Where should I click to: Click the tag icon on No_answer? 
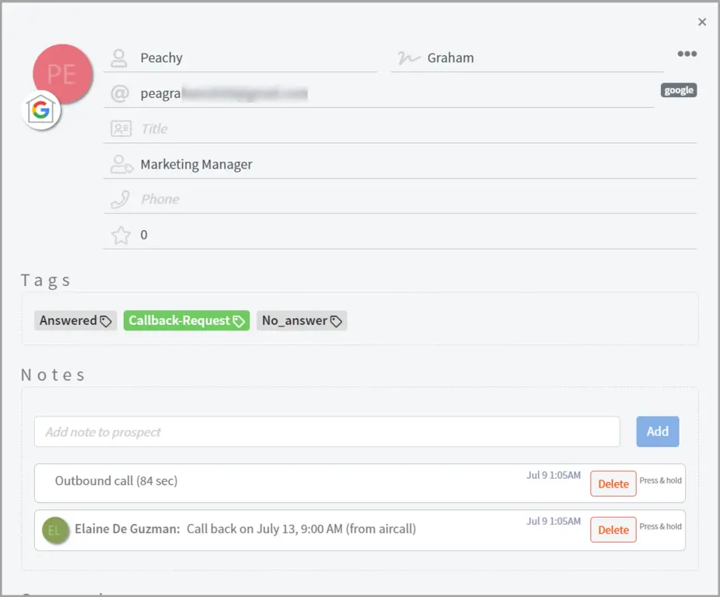336,321
